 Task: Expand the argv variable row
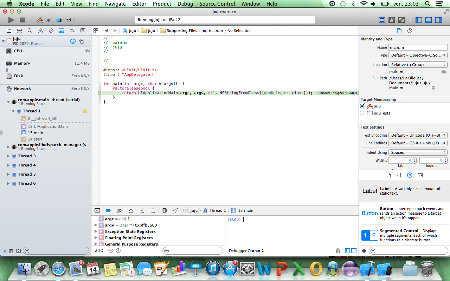[x=96, y=225]
